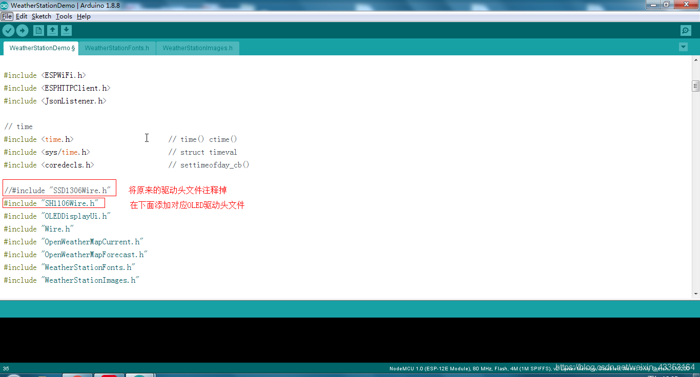Open the Serial Monitor magnifier icon

click(x=686, y=30)
